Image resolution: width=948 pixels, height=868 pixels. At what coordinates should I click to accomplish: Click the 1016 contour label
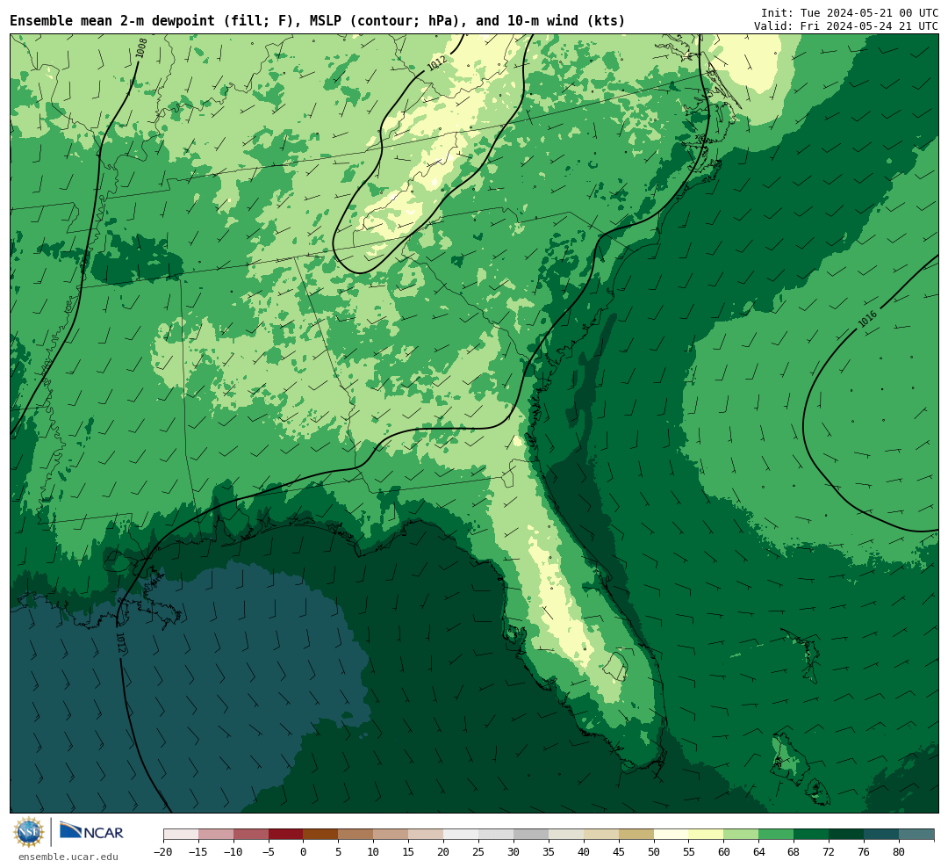(867, 320)
